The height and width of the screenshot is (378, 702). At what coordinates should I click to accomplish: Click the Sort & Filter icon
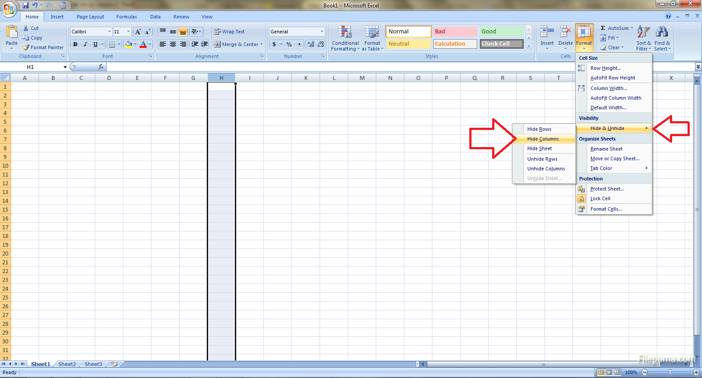(x=643, y=32)
